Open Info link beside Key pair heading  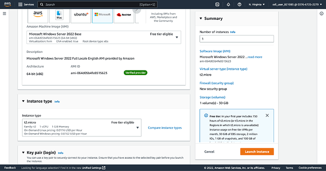(60, 153)
